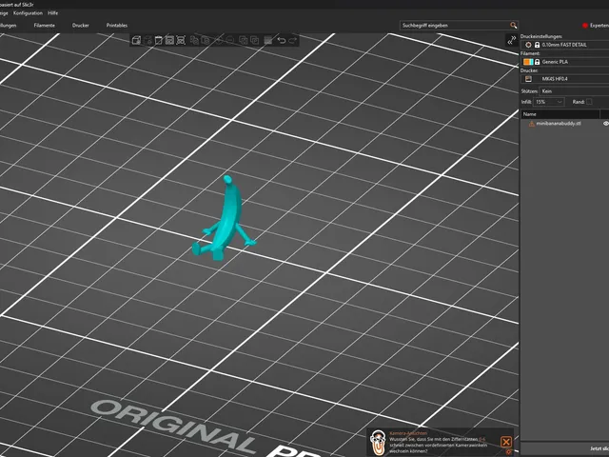The height and width of the screenshot is (457, 609).
Task: Click the Clippy hint mascot icon
Action: click(x=378, y=442)
